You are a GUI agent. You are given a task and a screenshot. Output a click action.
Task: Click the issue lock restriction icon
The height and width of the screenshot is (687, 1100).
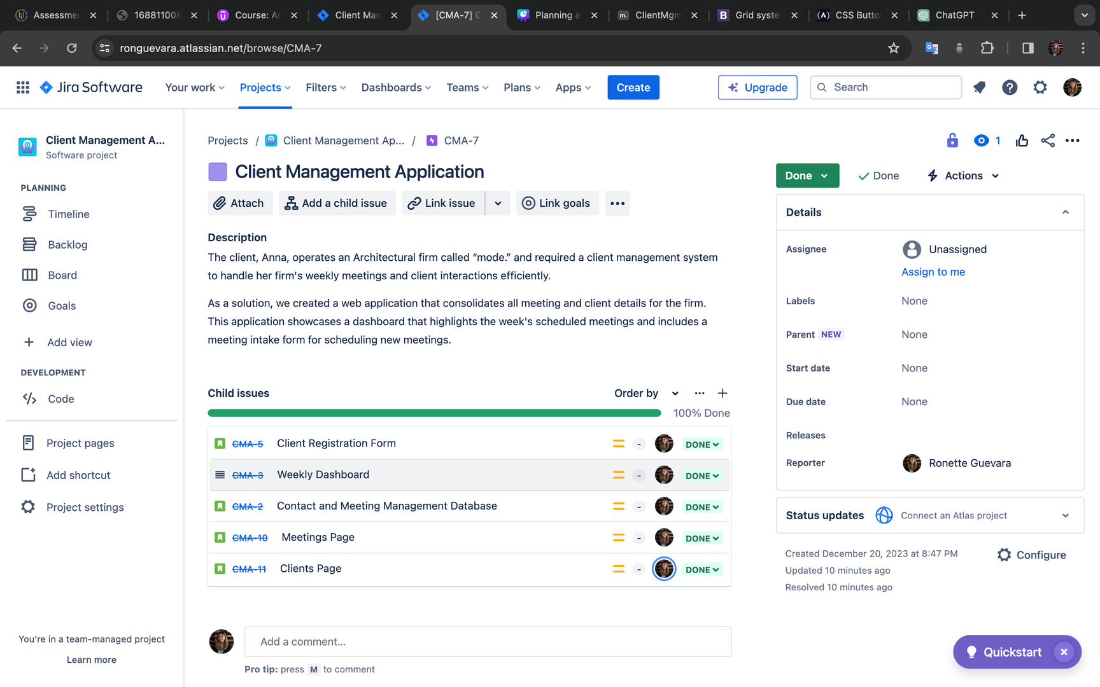tap(952, 141)
